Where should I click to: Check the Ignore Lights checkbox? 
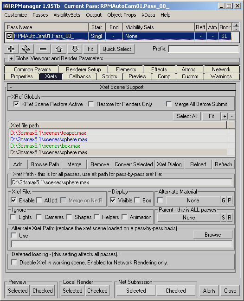(13, 217)
